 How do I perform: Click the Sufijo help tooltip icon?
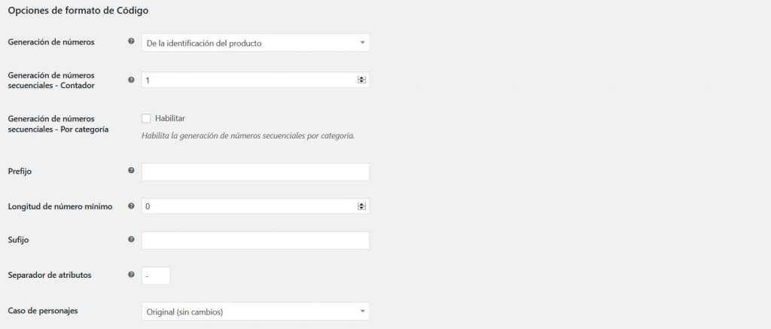pyautogui.click(x=132, y=240)
